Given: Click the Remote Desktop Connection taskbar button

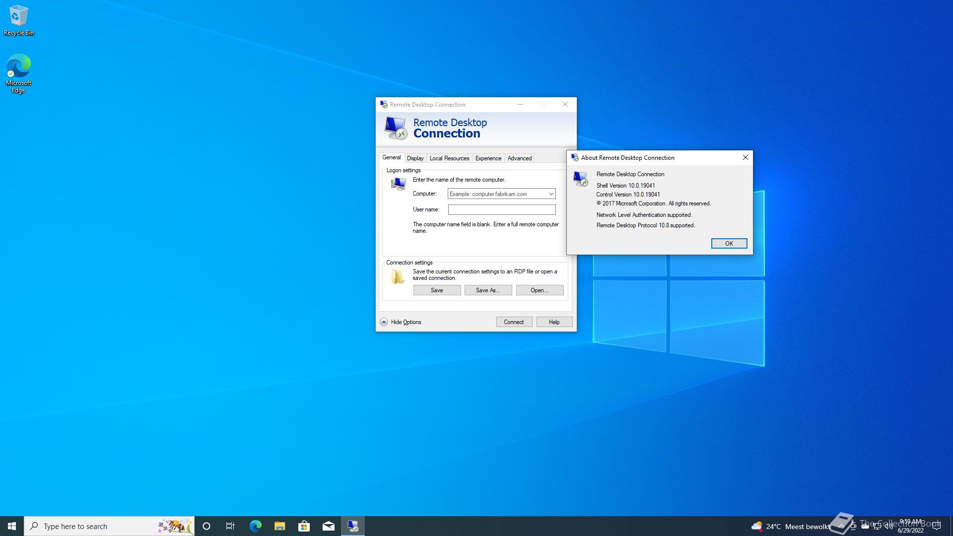Looking at the screenshot, I should 353,526.
